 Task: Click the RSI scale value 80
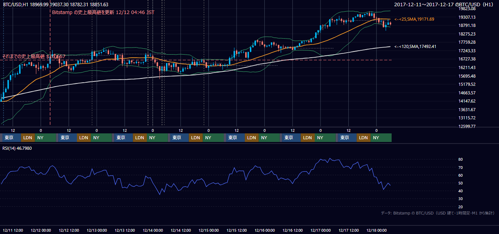(x=461, y=160)
